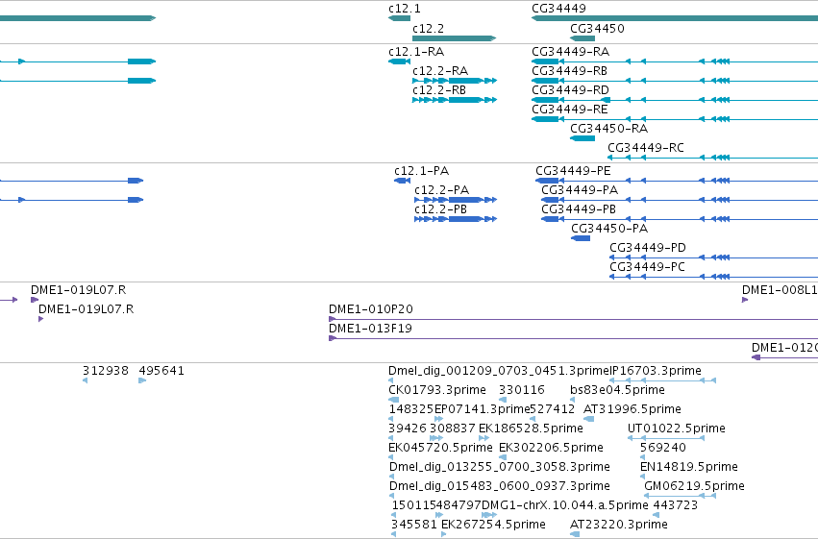Select EST label 443723
Viewport: 818px width, 539px height.
676,505
